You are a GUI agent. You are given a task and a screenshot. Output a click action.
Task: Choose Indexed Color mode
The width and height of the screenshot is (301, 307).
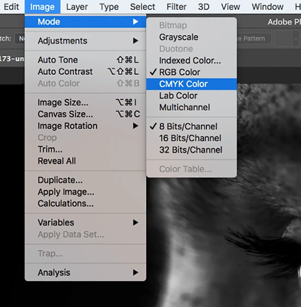pos(190,61)
